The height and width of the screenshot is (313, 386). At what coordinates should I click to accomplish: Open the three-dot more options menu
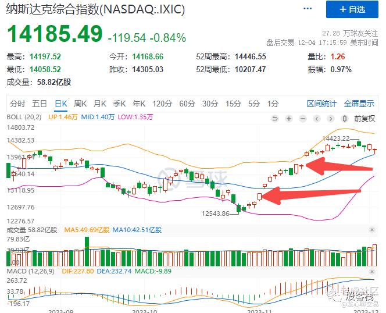[308, 9]
